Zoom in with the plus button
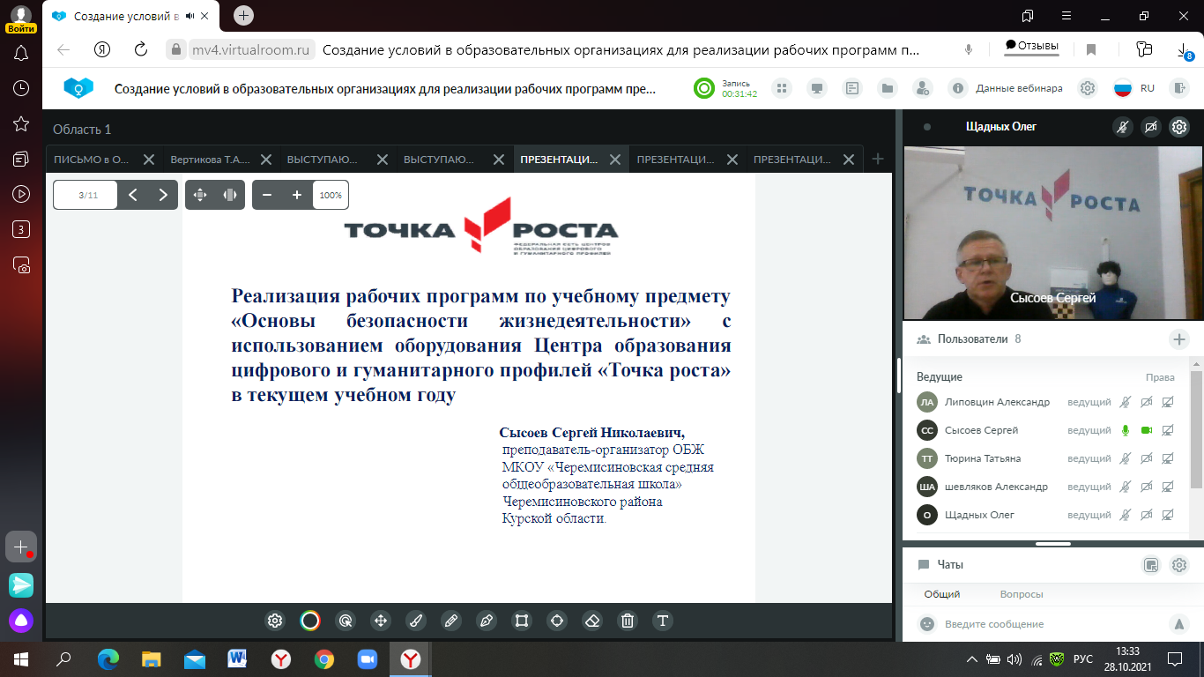 [x=297, y=195]
